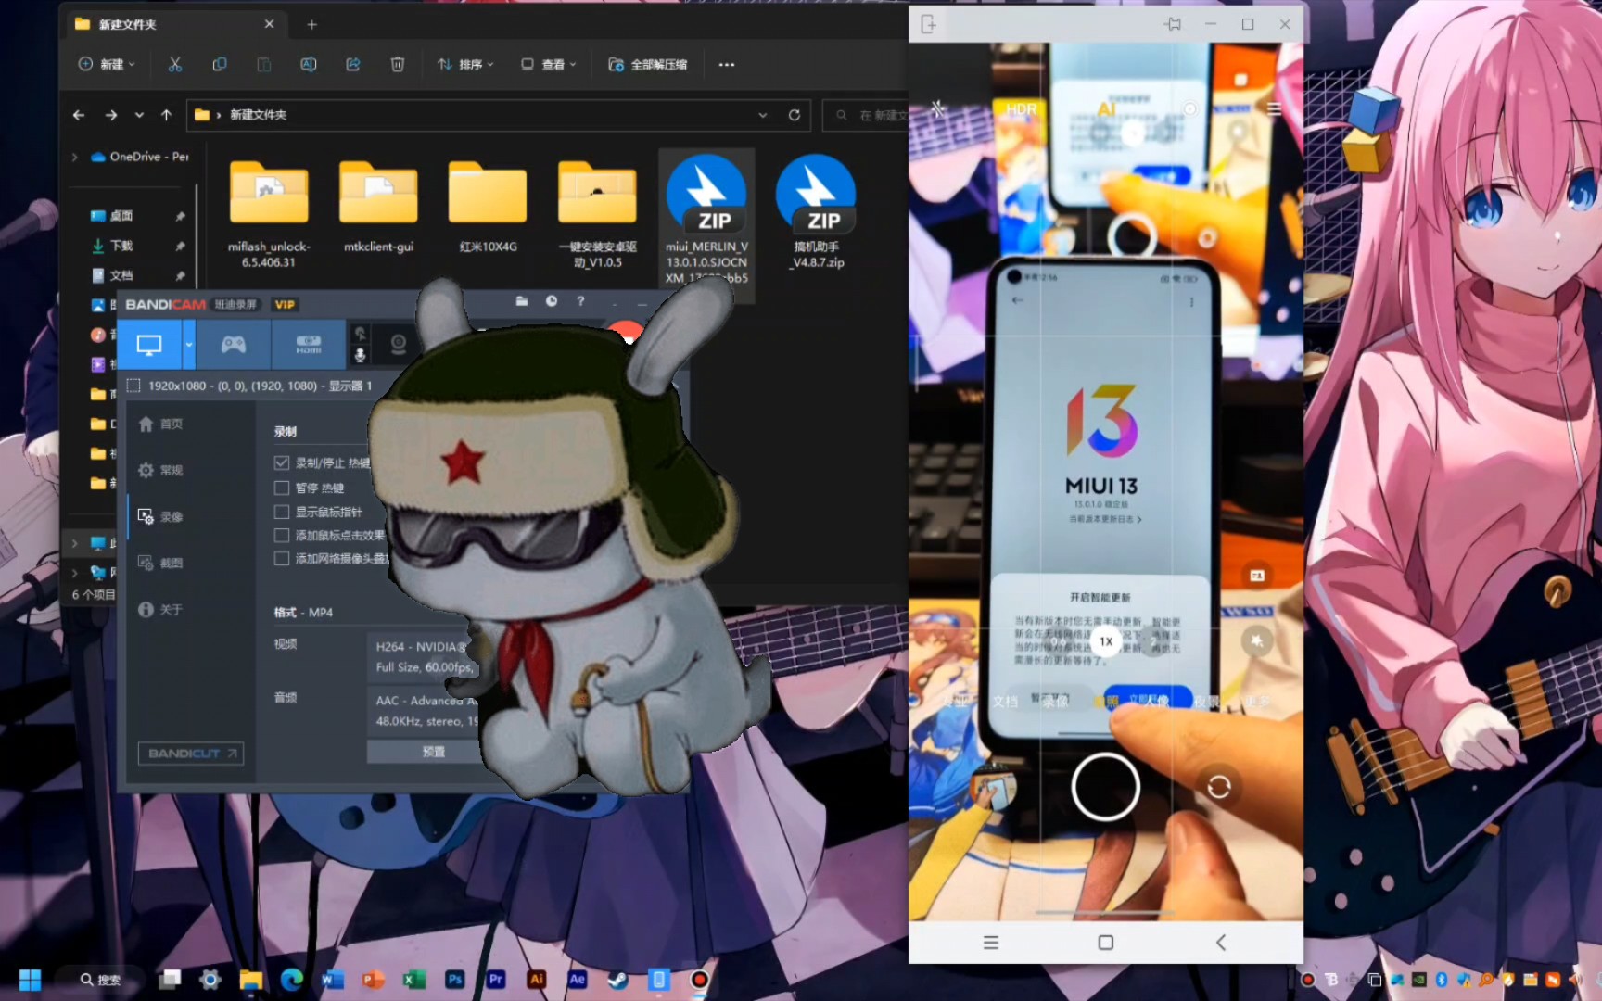Enable 添加网络摄像头叠加 checkbox
Screen dimensions: 1602x1001
282,558
